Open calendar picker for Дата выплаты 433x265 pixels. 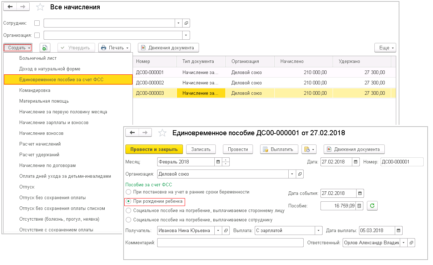(x=398, y=231)
